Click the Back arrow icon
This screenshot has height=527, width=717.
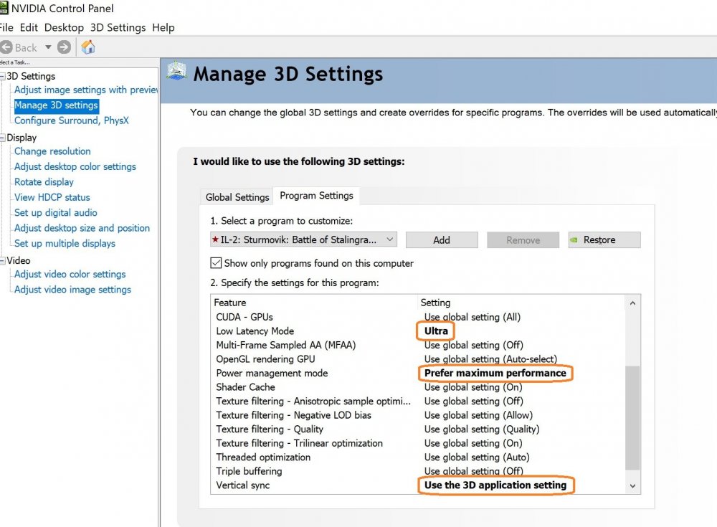click(6, 47)
